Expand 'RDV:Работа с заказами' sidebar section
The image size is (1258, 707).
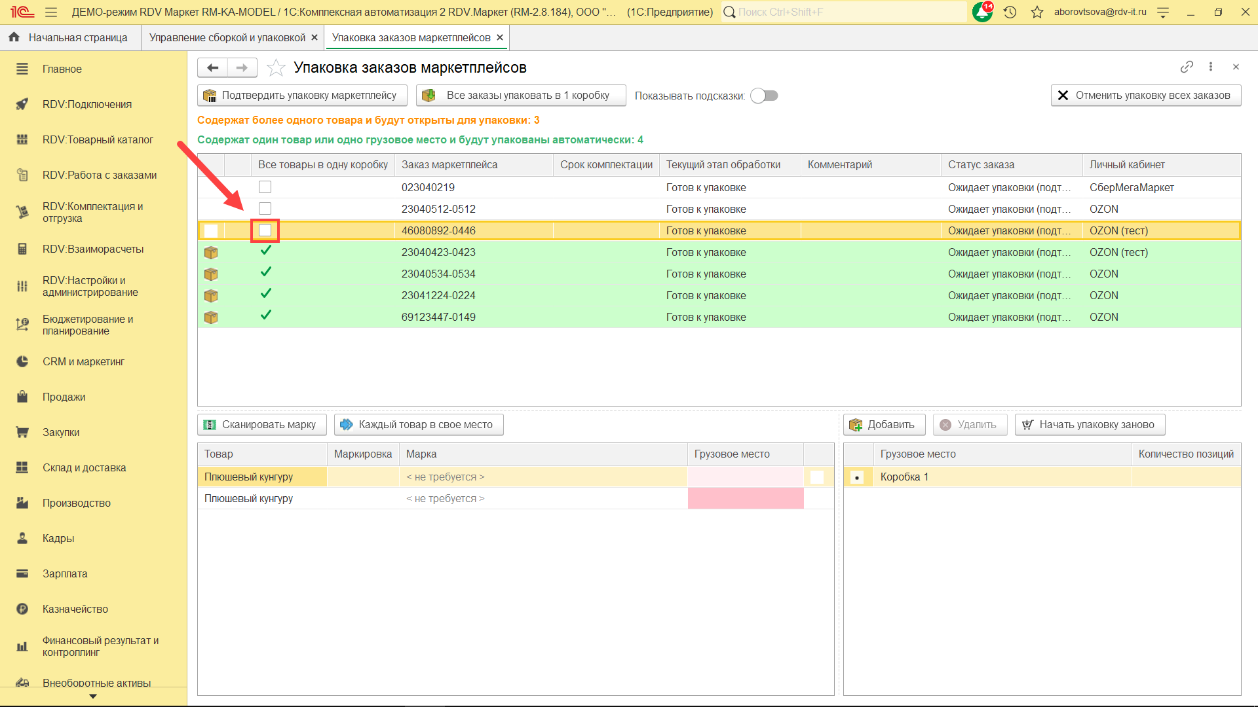coord(99,175)
